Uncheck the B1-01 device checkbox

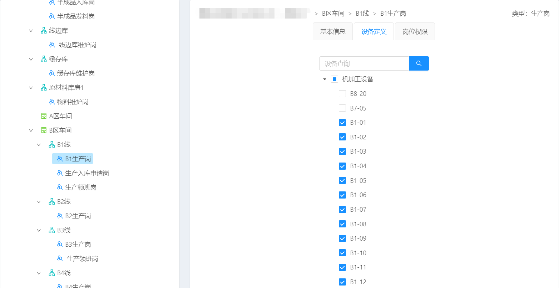tap(342, 123)
